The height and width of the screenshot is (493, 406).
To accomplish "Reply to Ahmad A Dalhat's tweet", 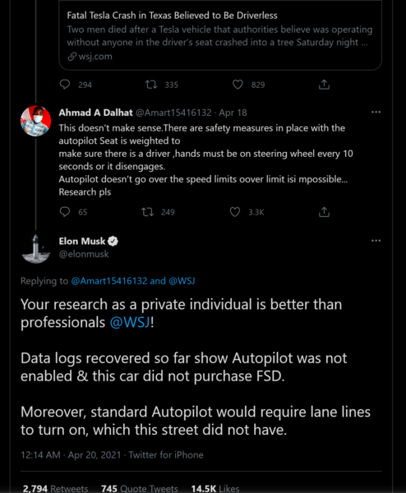I will coord(65,212).
